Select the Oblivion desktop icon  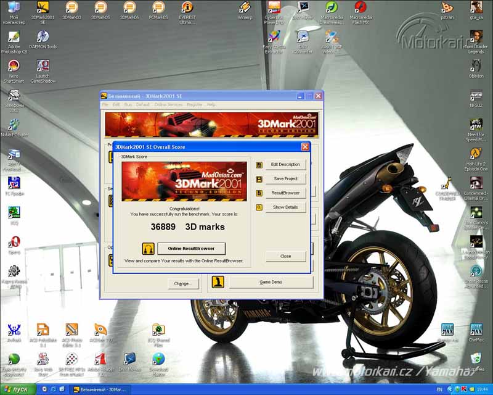476,69
